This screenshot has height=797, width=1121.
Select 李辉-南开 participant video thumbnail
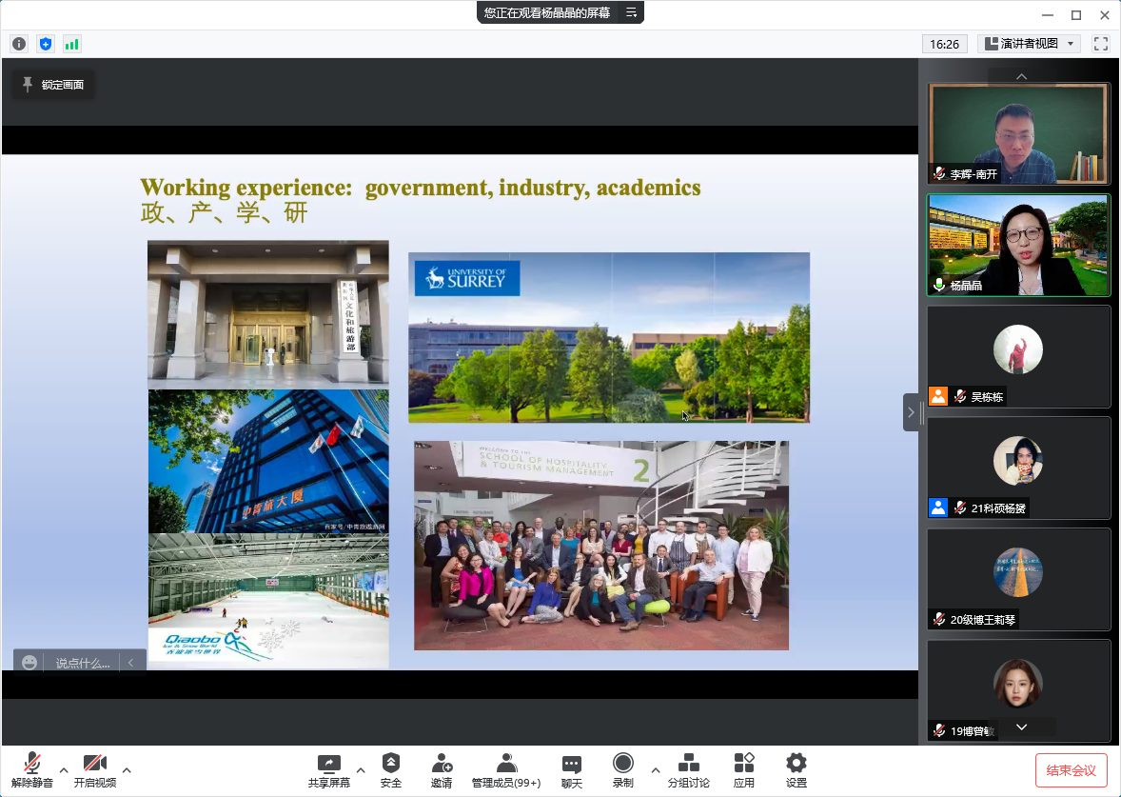pyautogui.click(x=1018, y=133)
